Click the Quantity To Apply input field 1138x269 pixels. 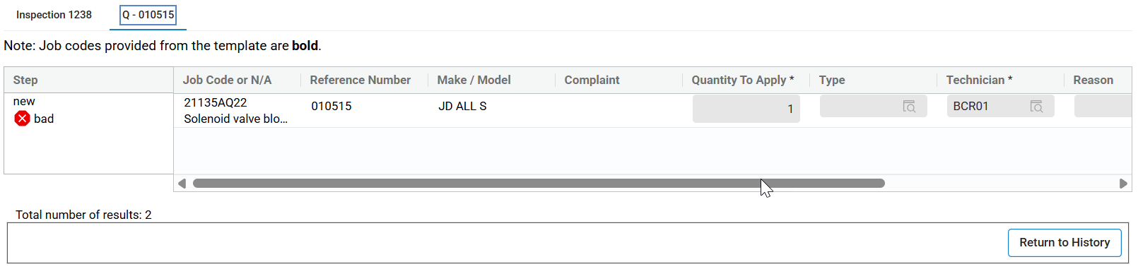tap(746, 109)
